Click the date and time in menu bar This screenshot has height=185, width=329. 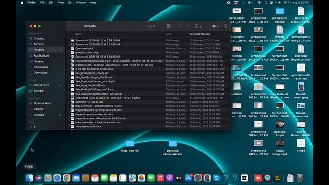[296, 3]
